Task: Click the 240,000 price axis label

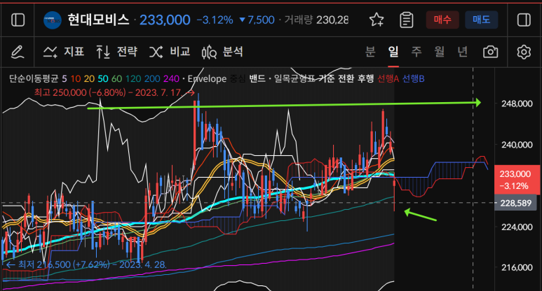Action: (x=517, y=145)
